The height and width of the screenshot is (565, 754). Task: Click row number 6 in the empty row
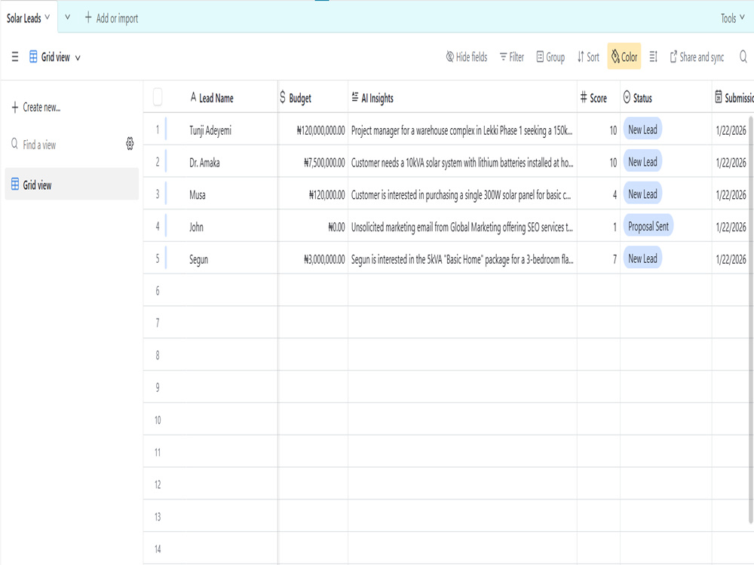(x=158, y=291)
